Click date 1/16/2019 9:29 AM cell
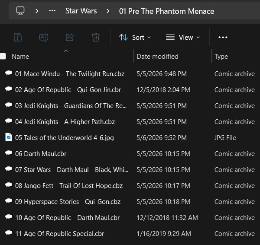This screenshot has height=245, width=260. [x=164, y=234]
